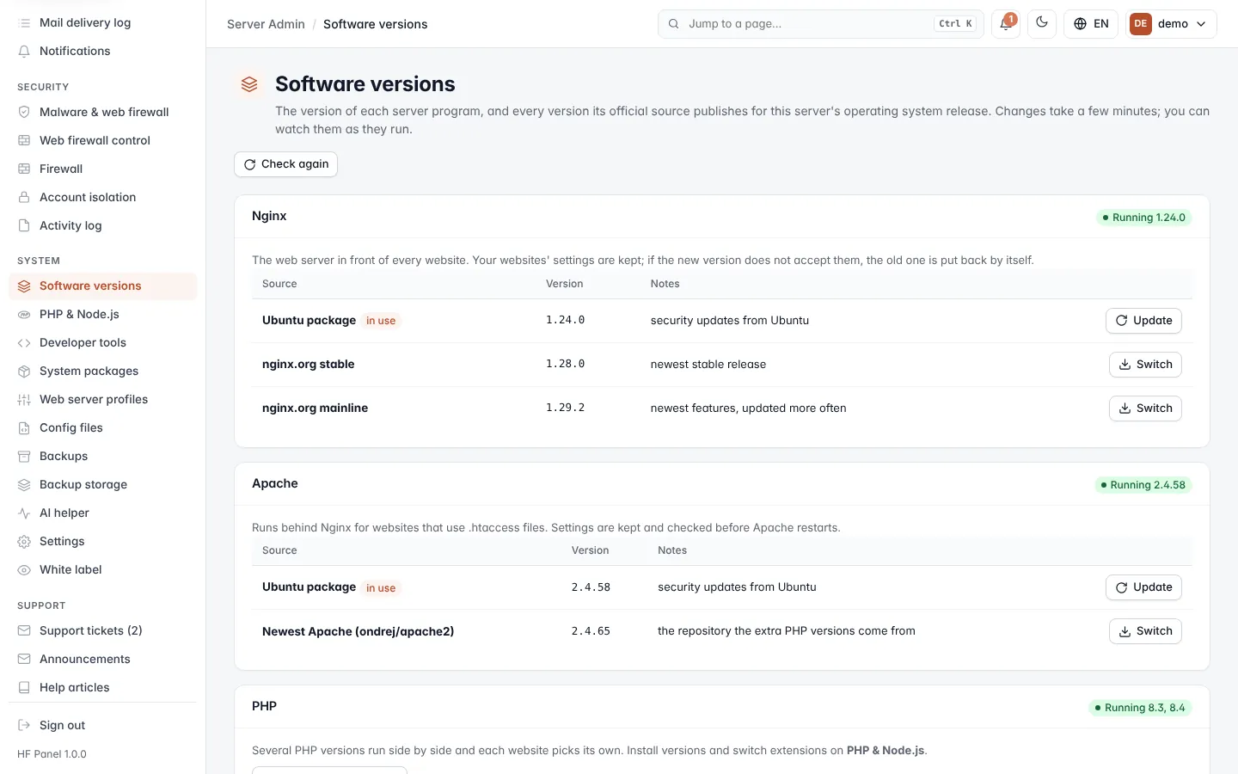Screen dimensions: 1238x774
Task: Sign out of the panel
Action: pos(103,726)
